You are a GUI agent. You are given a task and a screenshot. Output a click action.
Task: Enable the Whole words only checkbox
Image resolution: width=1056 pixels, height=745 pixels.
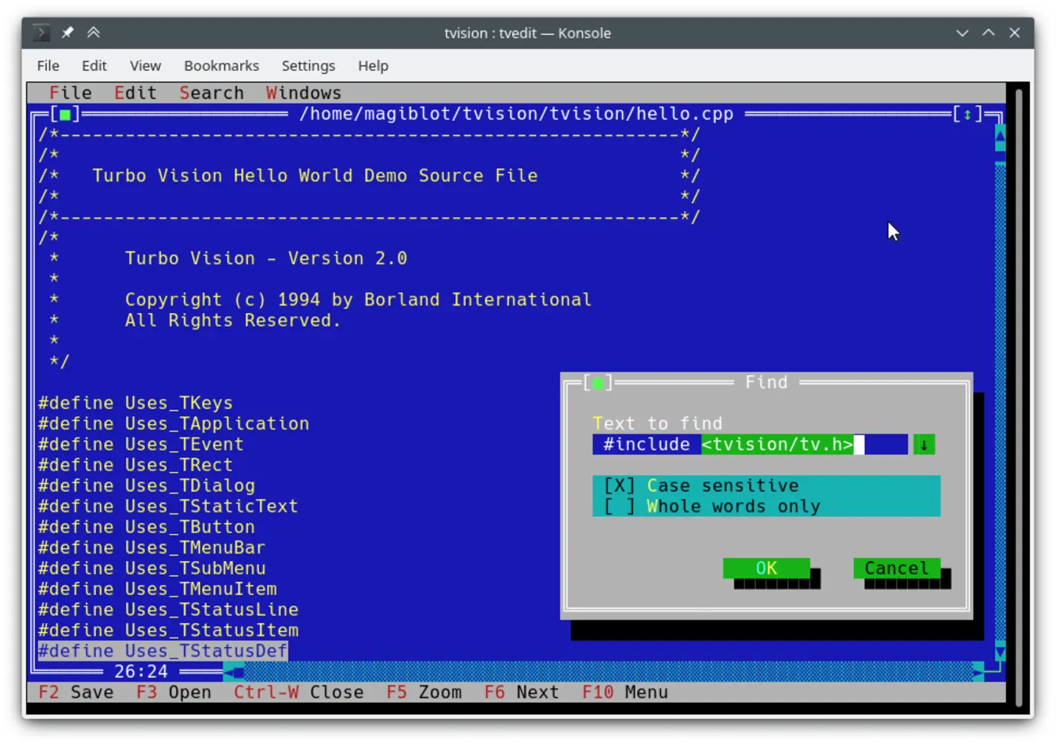(619, 507)
